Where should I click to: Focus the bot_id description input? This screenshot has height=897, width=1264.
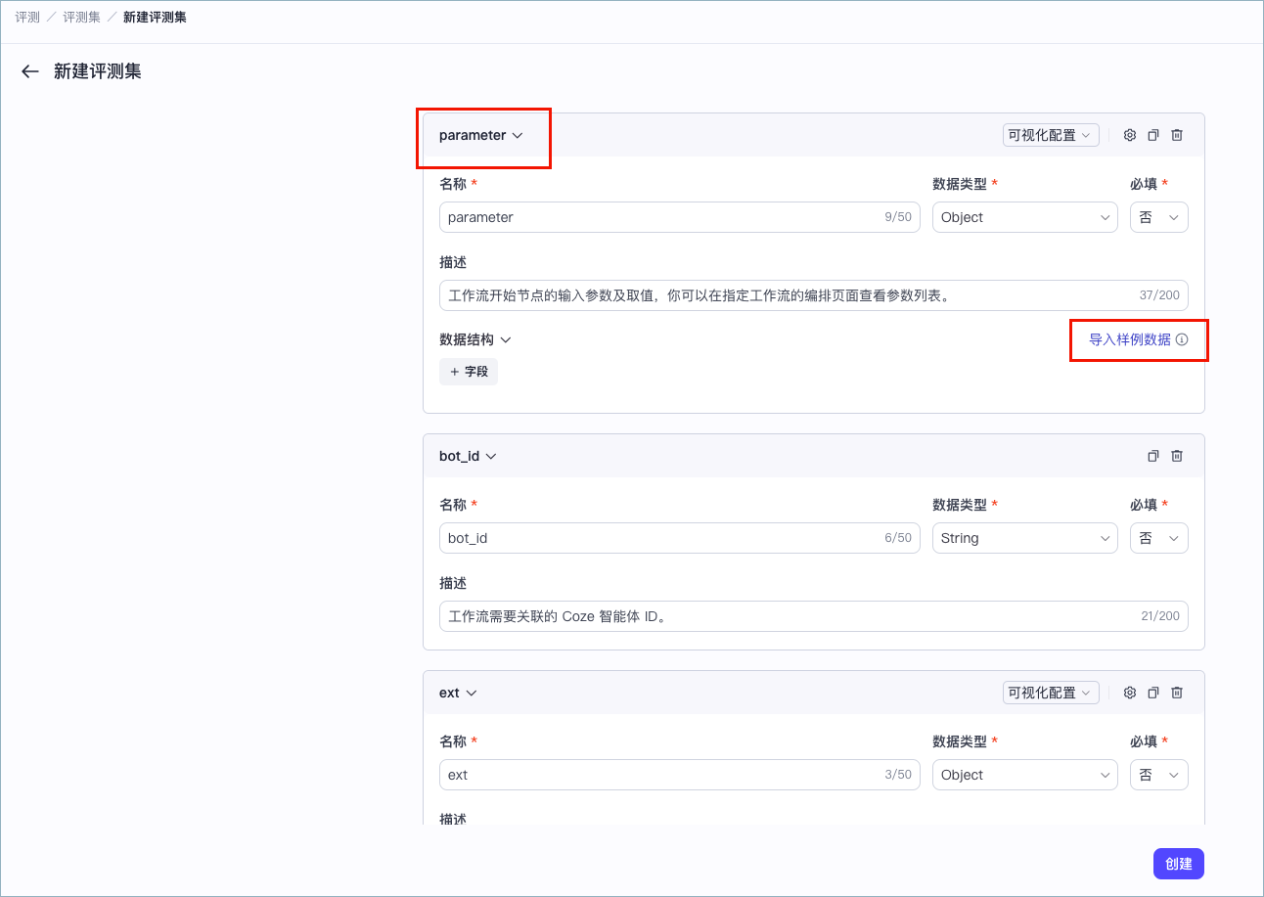coord(814,616)
